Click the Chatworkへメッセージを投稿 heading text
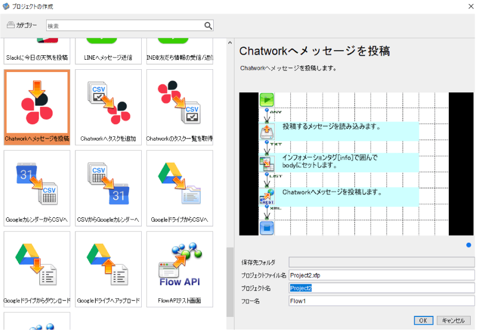The height and width of the screenshot is (331, 478). point(314,51)
